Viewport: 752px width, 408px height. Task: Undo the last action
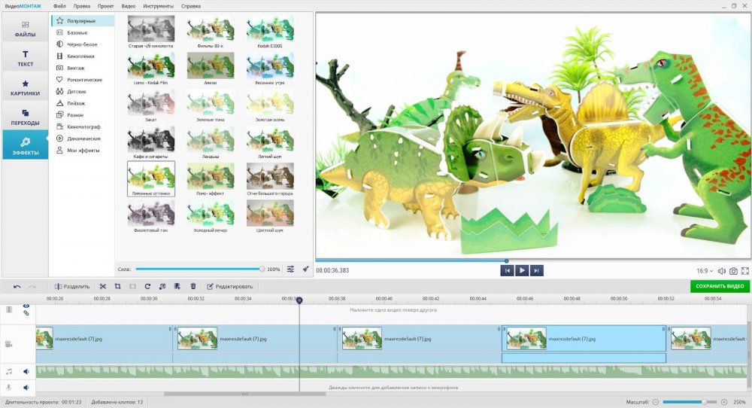(17, 286)
